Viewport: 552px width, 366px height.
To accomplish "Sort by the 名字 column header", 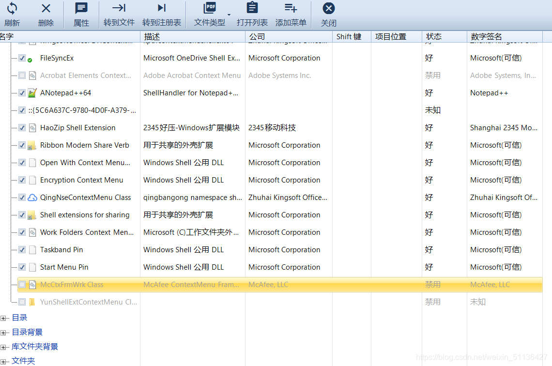I will point(70,37).
